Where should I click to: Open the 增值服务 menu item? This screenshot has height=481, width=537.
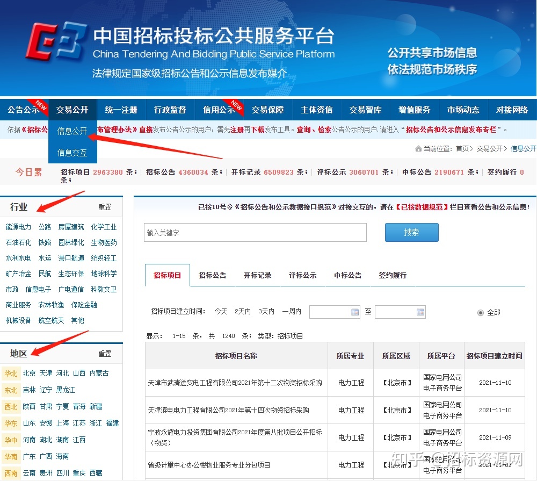point(414,110)
